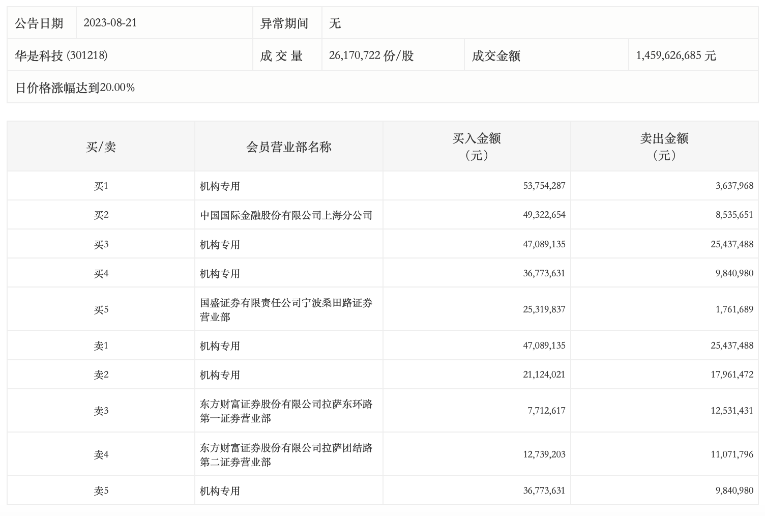
Task: Click the 买1 row label
Action: pos(101,186)
